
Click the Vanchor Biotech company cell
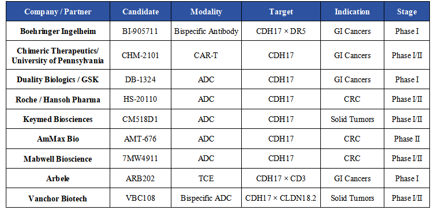click(58, 198)
